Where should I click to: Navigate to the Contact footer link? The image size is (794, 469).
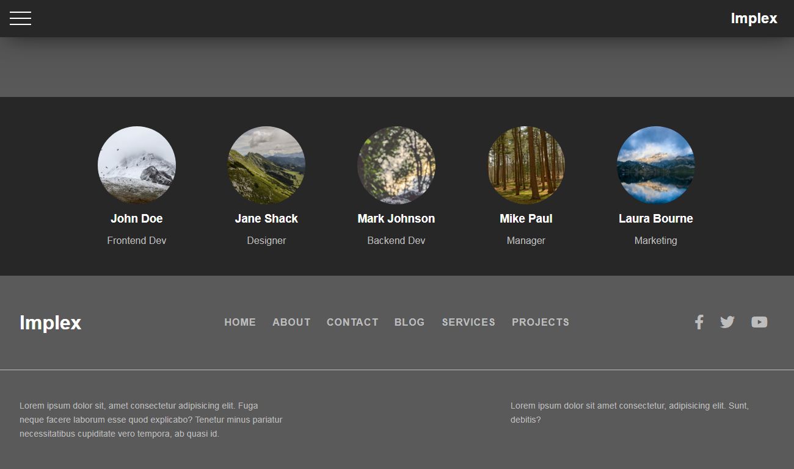(x=352, y=322)
